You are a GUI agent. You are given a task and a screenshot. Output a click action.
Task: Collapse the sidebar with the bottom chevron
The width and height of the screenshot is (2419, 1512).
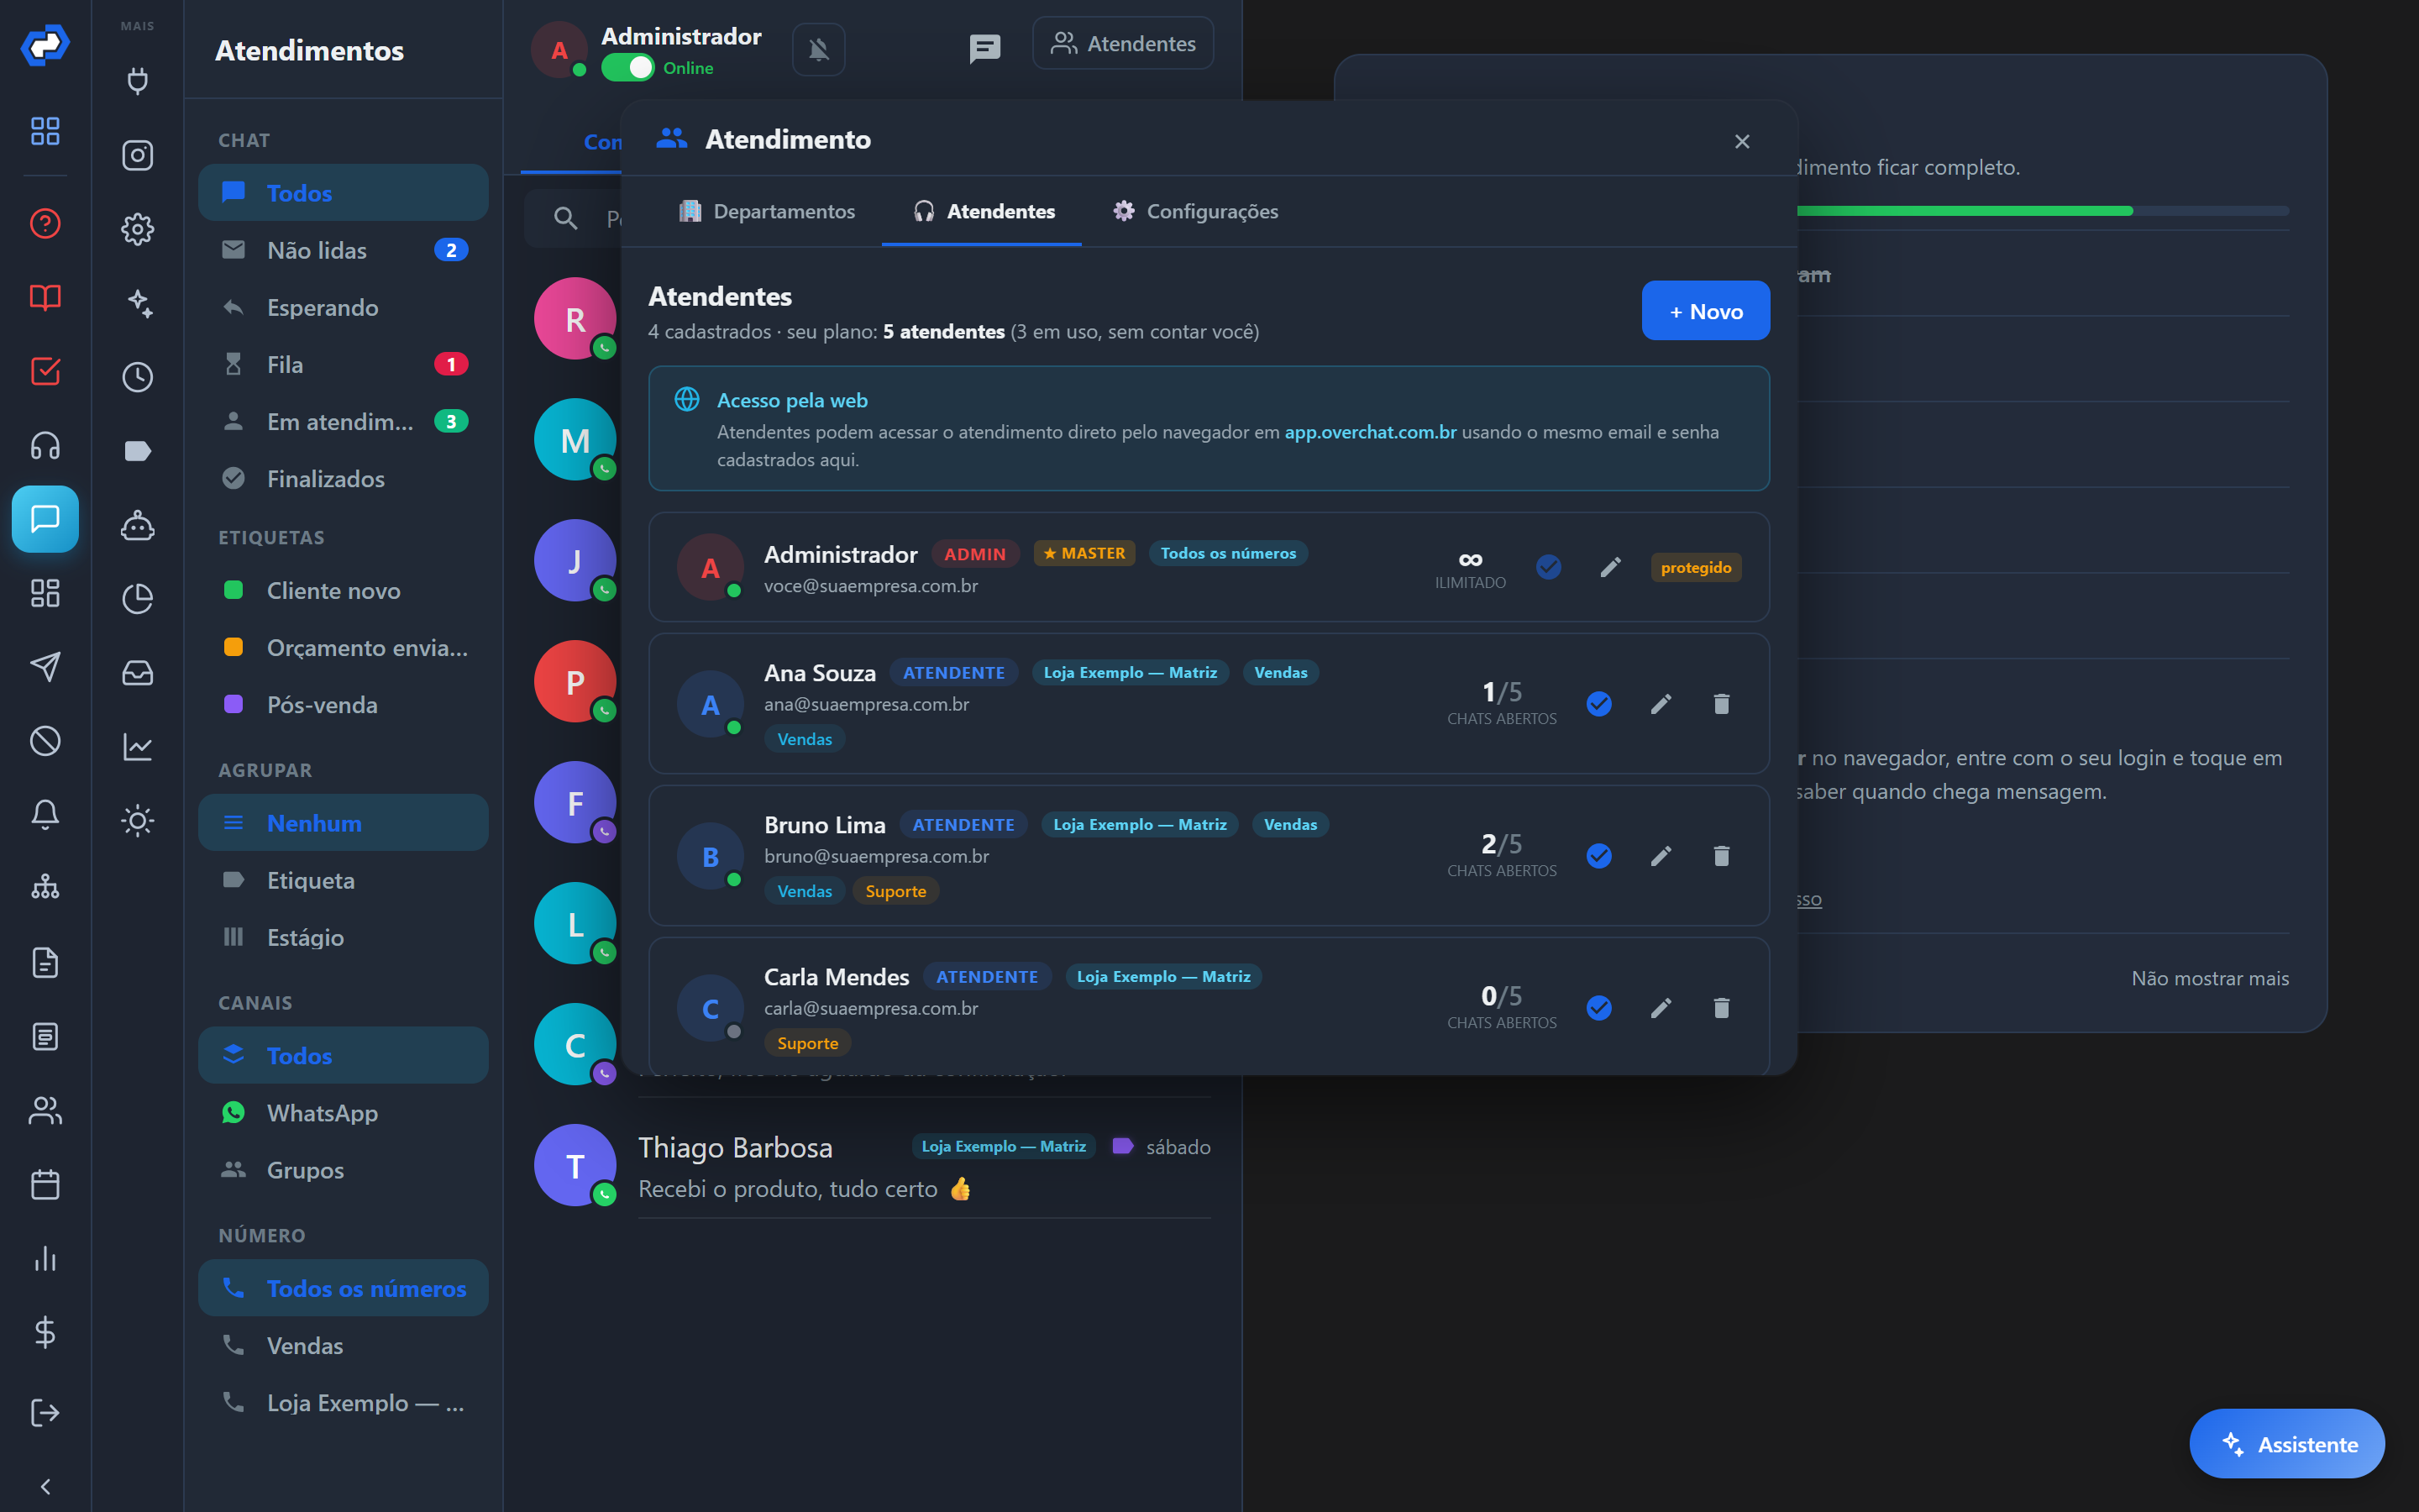click(45, 1487)
